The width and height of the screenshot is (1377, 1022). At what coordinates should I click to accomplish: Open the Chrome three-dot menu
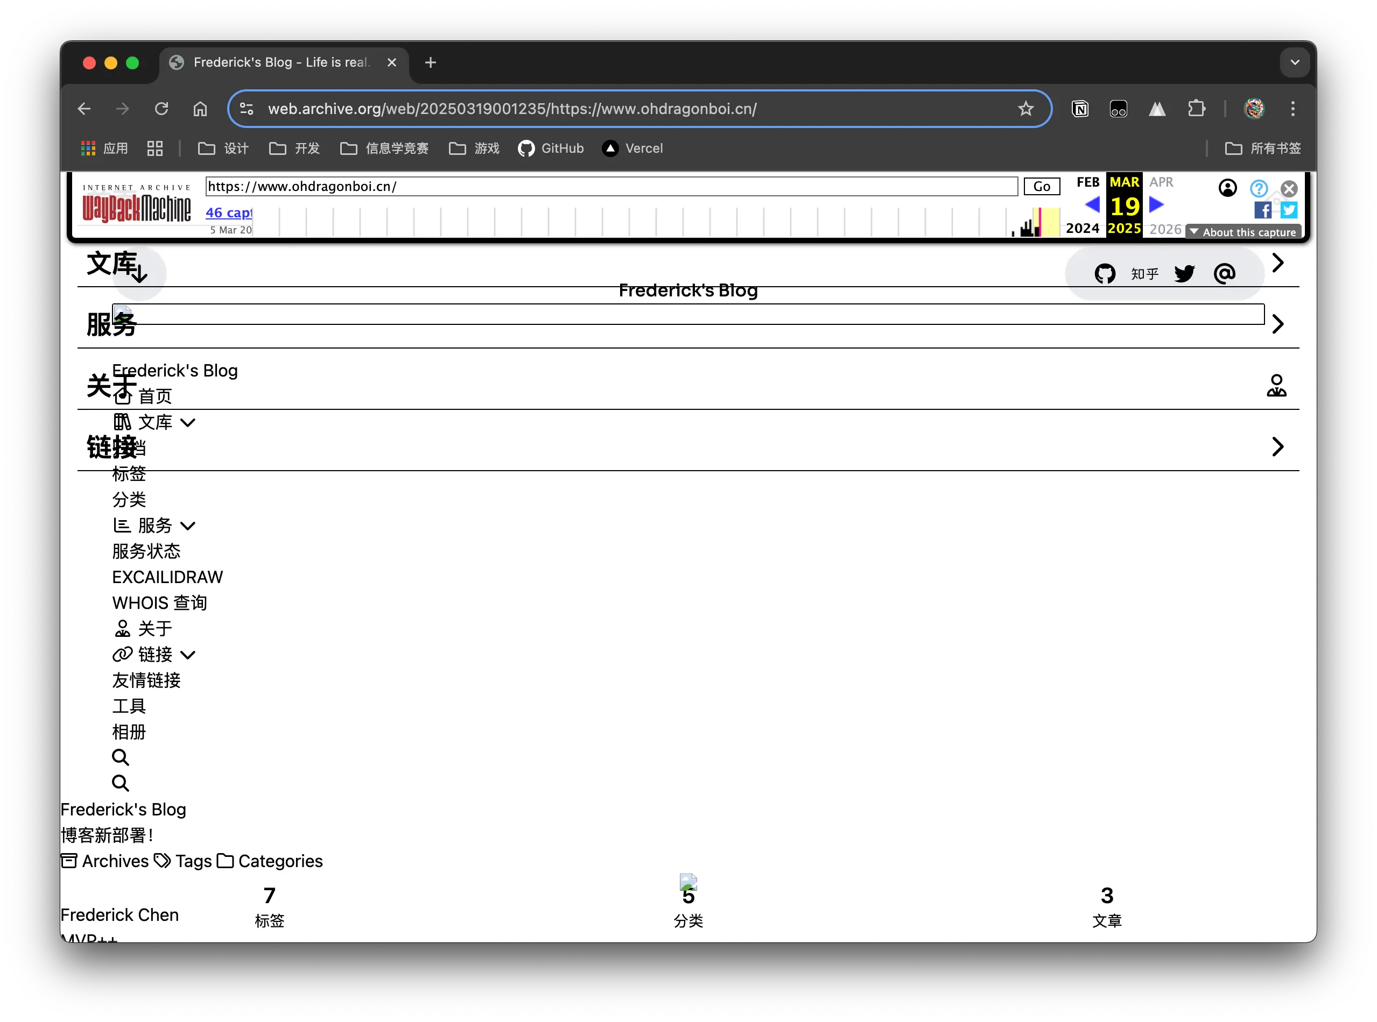[1292, 109]
